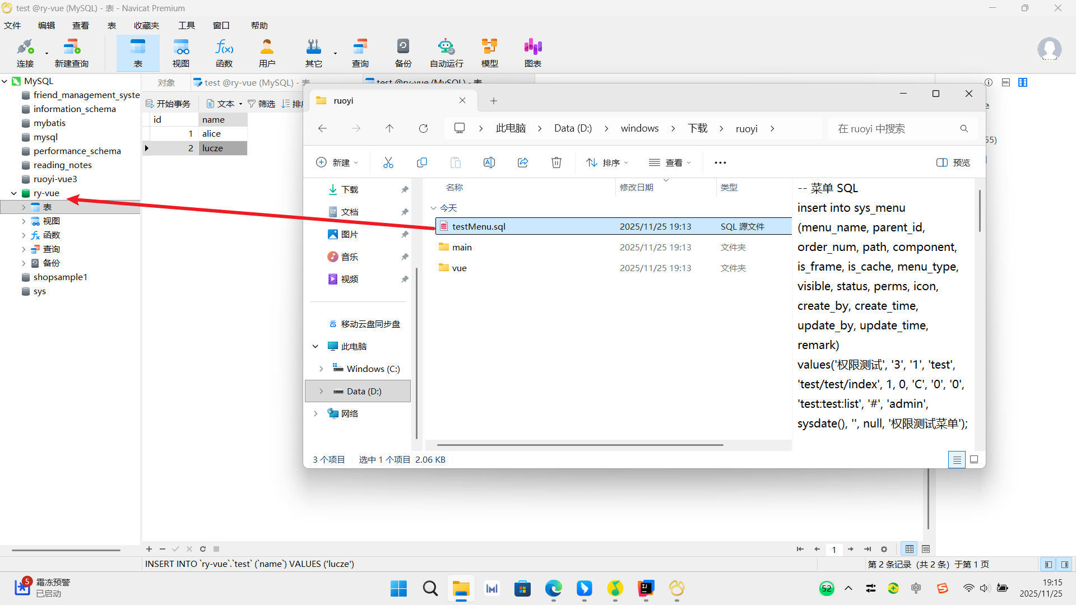Expand the Windows (C:) drive node

(x=321, y=369)
